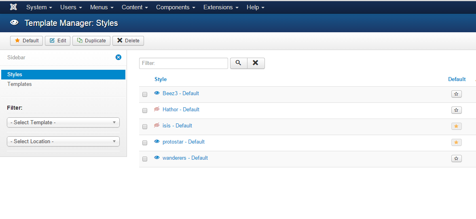Close the sidebar with the blue X
Image resolution: width=476 pixels, height=219 pixels.
tap(118, 57)
